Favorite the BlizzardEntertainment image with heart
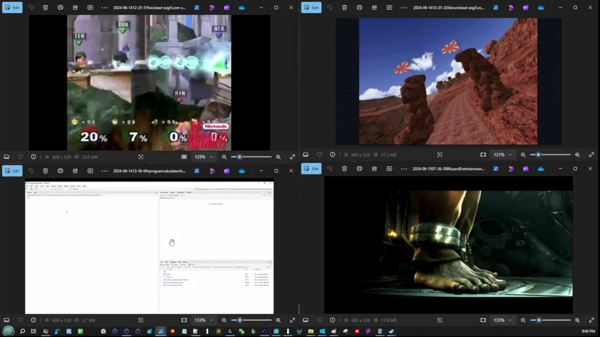The image size is (600, 337). click(x=319, y=320)
